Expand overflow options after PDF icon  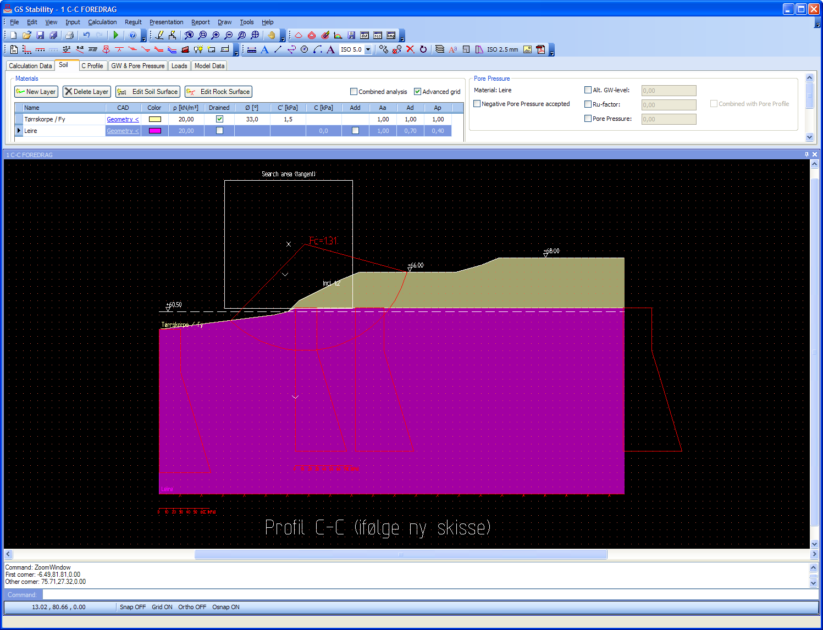tap(552, 50)
